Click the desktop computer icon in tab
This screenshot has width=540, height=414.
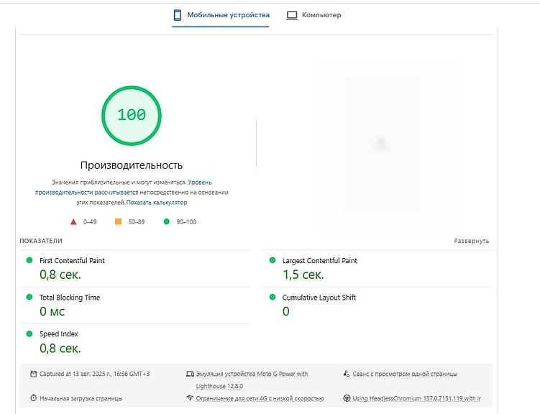tap(292, 15)
